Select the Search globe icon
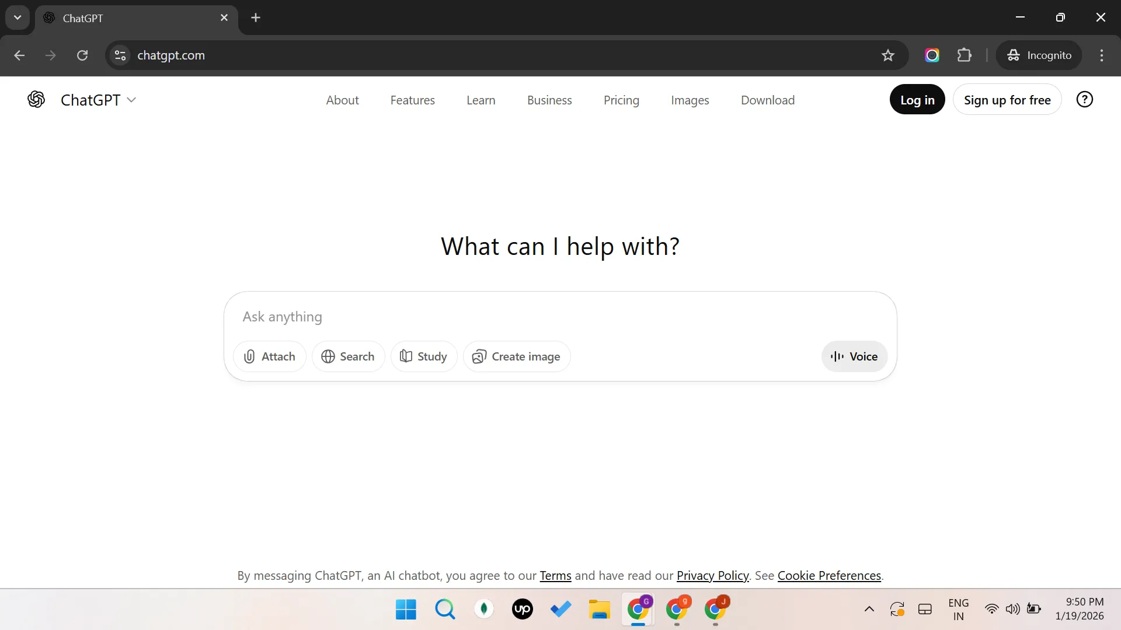The image size is (1121, 630). [x=329, y=356]
